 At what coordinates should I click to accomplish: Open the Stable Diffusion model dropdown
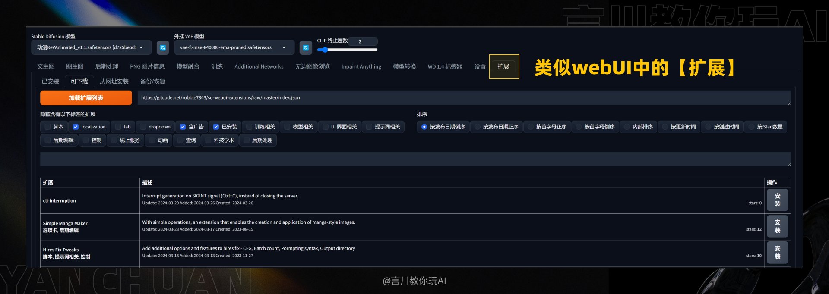point(91,47)
